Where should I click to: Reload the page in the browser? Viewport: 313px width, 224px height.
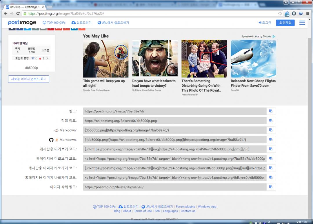(x=18, y=13)
